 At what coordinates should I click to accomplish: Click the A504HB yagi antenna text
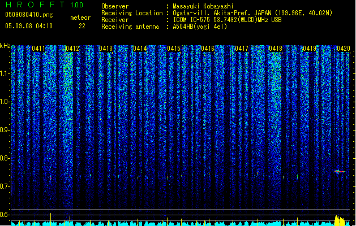(x=200, y=27)
